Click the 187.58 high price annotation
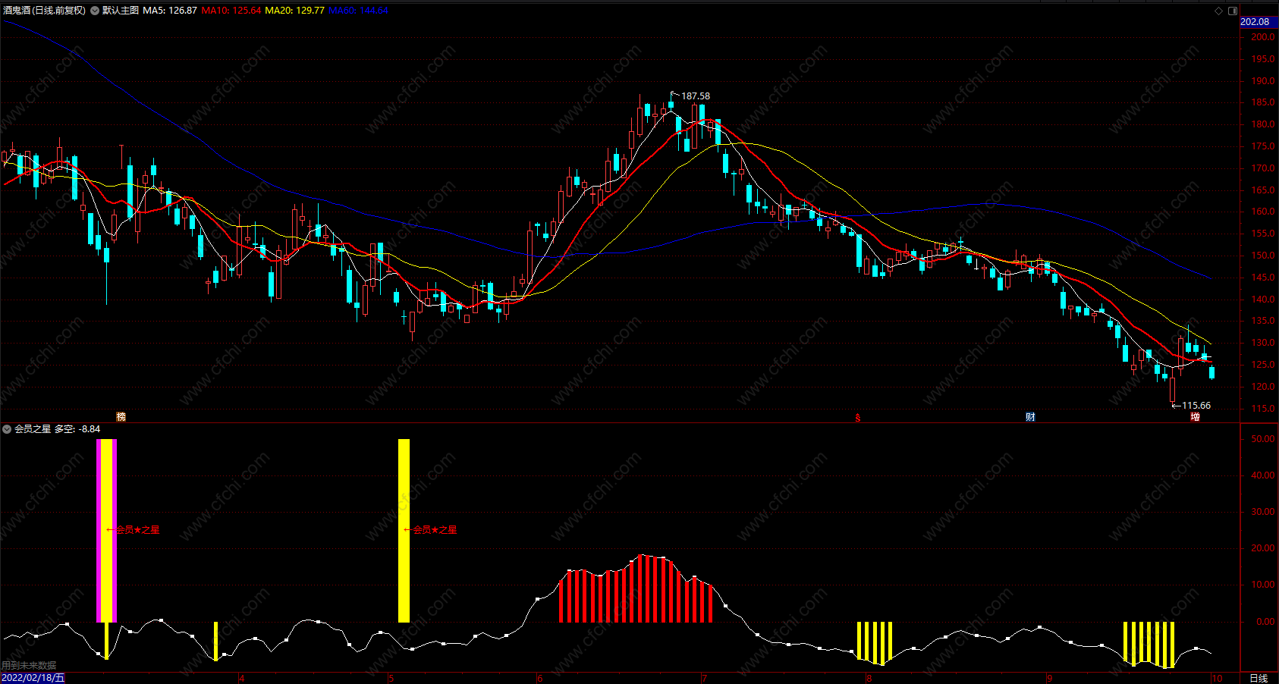 [x=696, y=96]
